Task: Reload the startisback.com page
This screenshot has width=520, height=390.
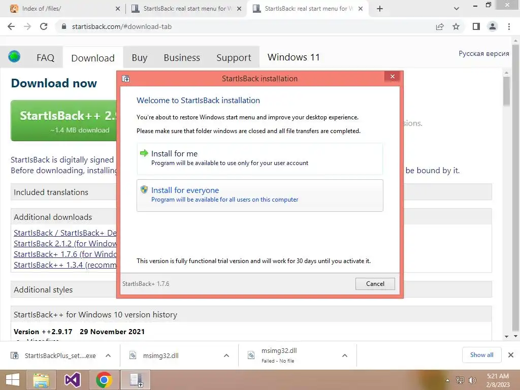Action: point(44,26)
